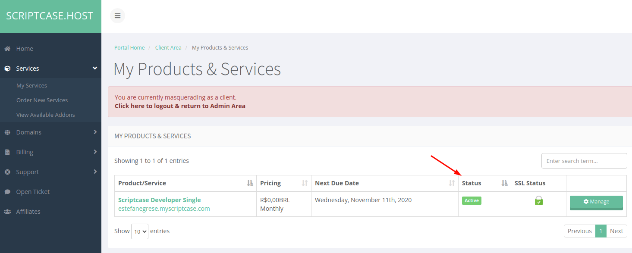The width and height of the screenshot is (632, 253).
Task: Click My Products & Services breadcrumb text
Action: pyautogui.click(x=220, y=48)
